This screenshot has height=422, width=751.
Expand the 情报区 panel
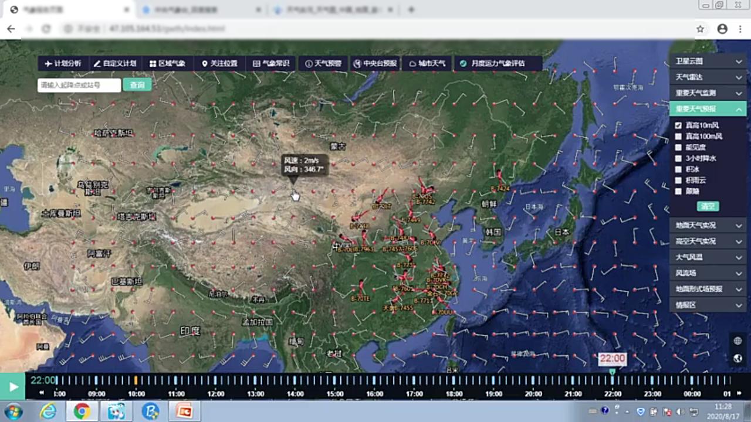point(708,305)
